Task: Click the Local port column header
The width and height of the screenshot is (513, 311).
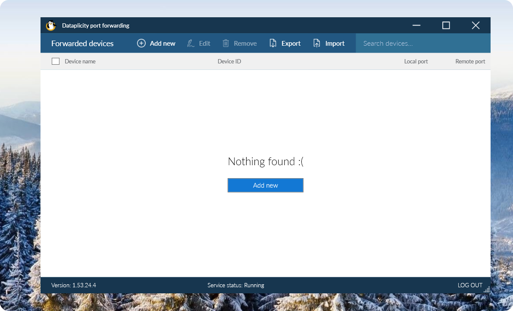Action: [416, 61]
